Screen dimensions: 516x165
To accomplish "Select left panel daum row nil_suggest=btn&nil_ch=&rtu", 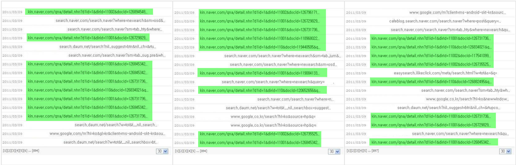I will (x=108, y=47).
